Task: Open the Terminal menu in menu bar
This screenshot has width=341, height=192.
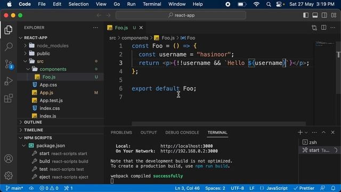Action: [152, 4]
